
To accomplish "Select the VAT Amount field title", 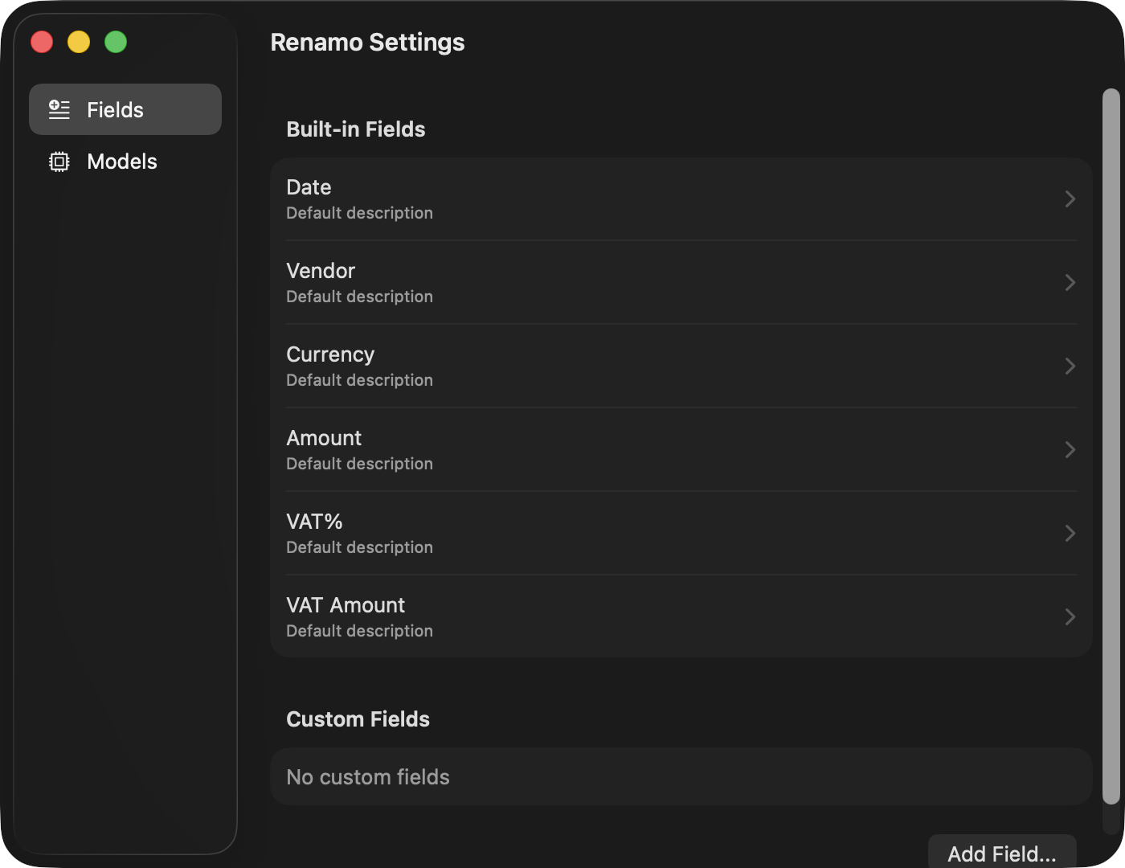I will tap(346, 605).
